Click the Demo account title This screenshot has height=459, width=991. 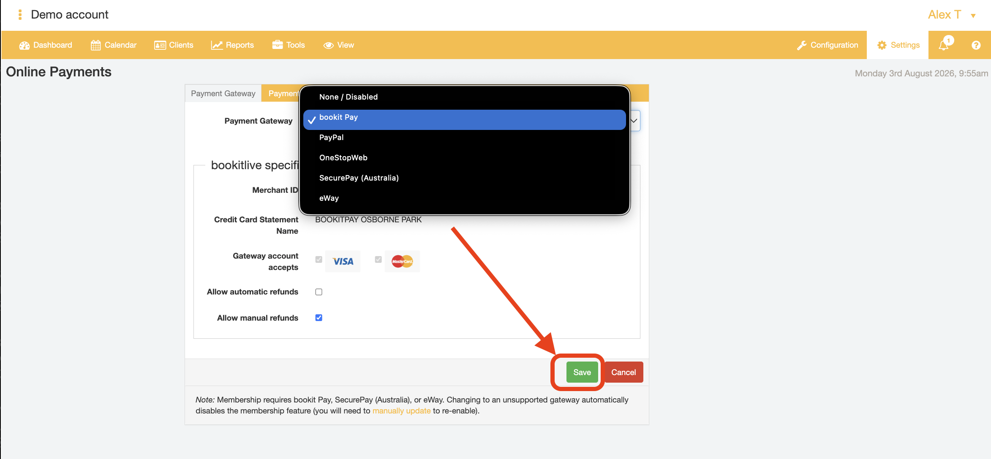pyautogui.click(x=70, y=15)
